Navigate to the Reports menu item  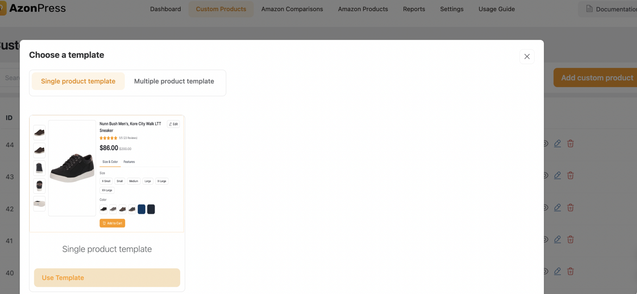click(x=414, y=9)
